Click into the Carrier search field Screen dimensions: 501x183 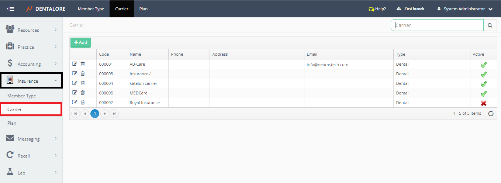point(437,25)
